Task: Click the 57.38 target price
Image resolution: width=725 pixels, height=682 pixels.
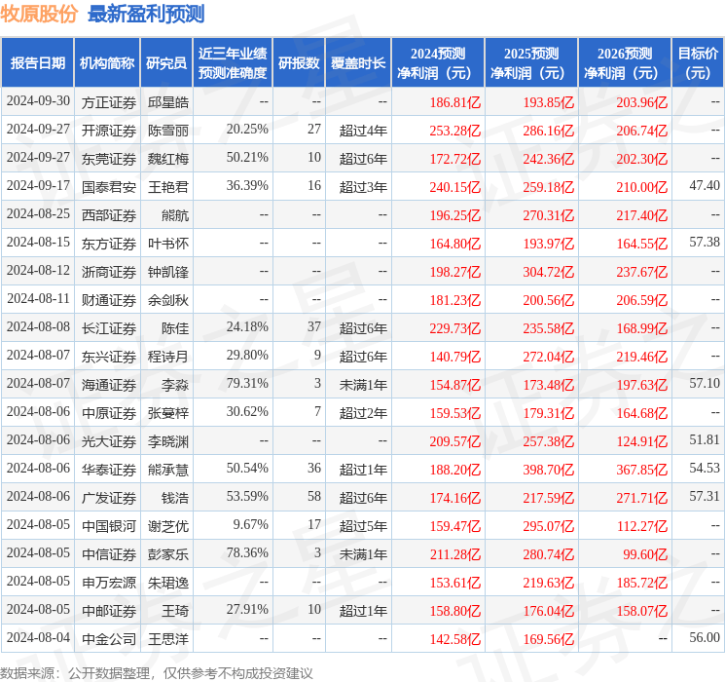Action: pyautogui.click(x=705, y=242)
